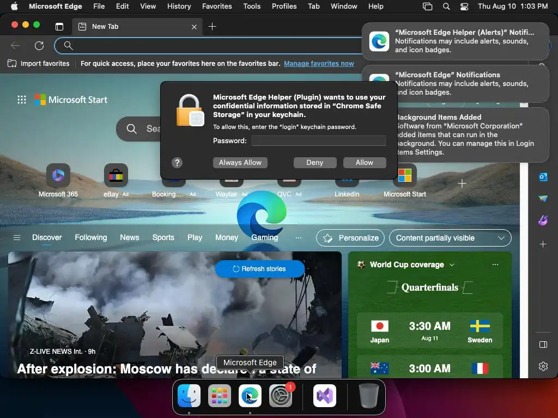The width and height of the screenshot is (558, 418).
Task: Open a new browser tab
Action: coord(212,27)
